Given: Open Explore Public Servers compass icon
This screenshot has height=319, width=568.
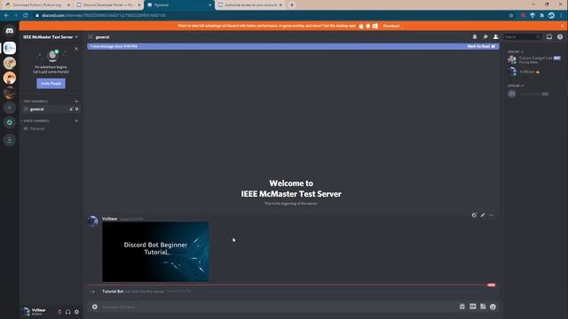Looking at the screenshot, I should pos(10,122).
